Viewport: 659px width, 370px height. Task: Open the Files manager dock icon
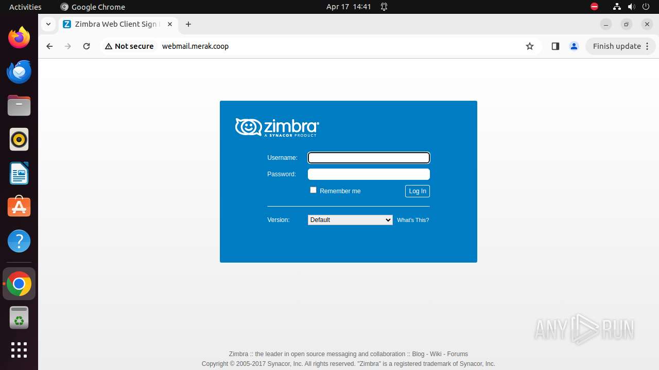coord(19,105)
